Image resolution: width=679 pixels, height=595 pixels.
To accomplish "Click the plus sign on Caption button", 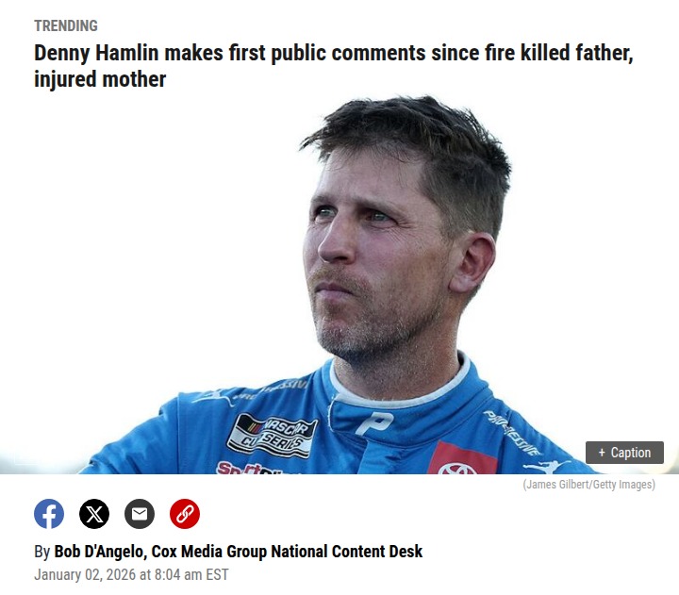I will click(602, 453).
